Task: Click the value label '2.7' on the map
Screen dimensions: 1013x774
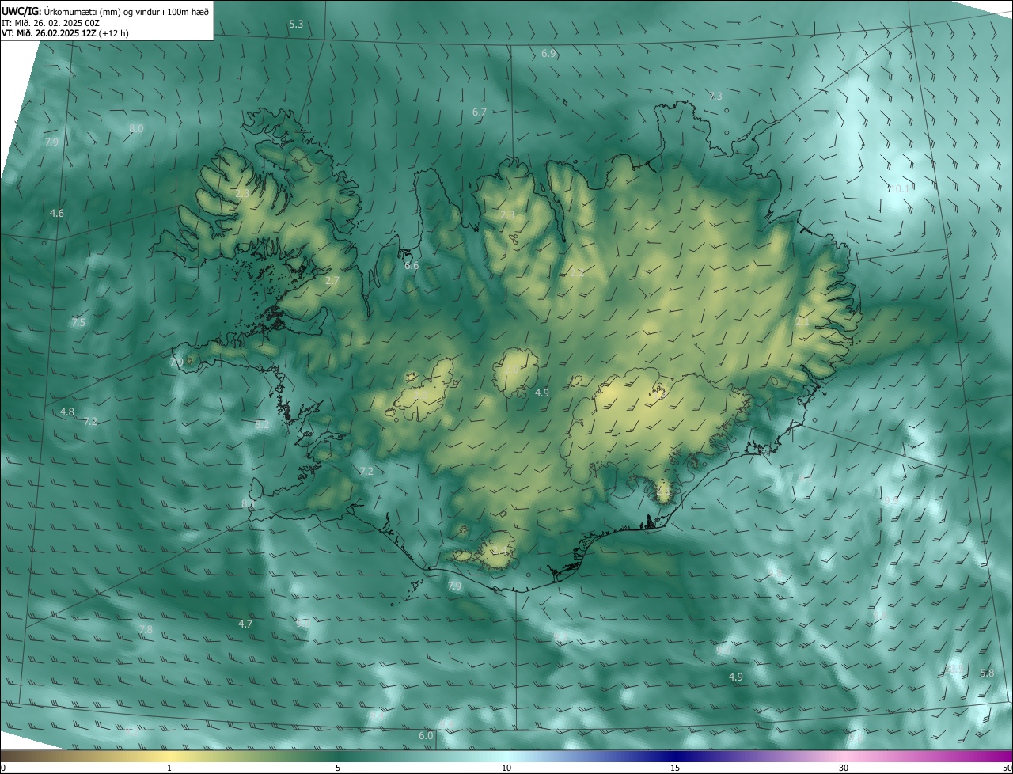Action: coord(332,281)
